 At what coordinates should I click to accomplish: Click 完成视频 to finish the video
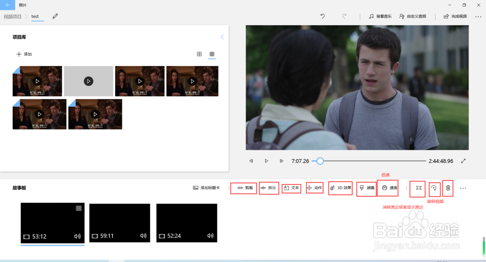tap(455, 16)
